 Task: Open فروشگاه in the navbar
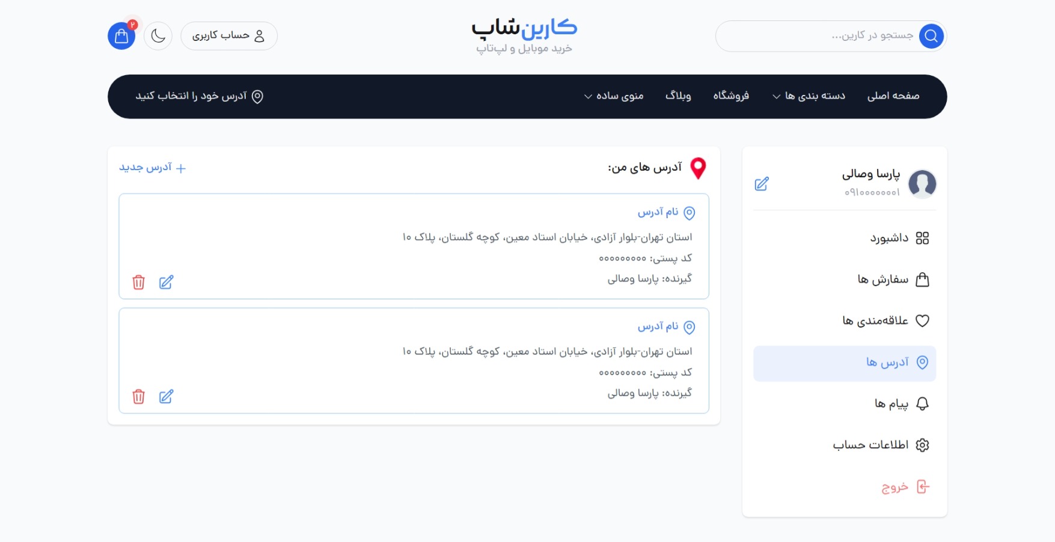coord(731,96)
